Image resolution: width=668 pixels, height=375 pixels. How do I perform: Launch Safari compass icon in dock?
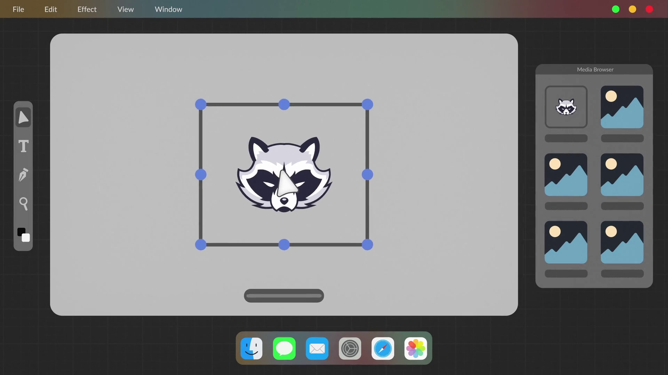[x=383, y=348]
